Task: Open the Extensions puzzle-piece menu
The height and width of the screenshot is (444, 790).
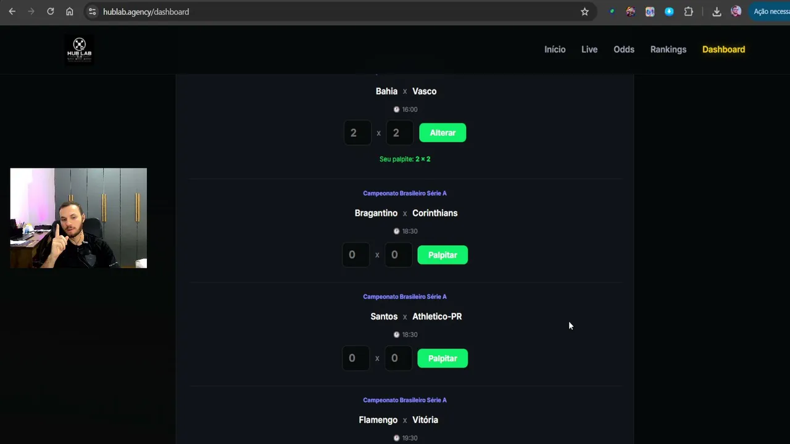Action: 689,12
